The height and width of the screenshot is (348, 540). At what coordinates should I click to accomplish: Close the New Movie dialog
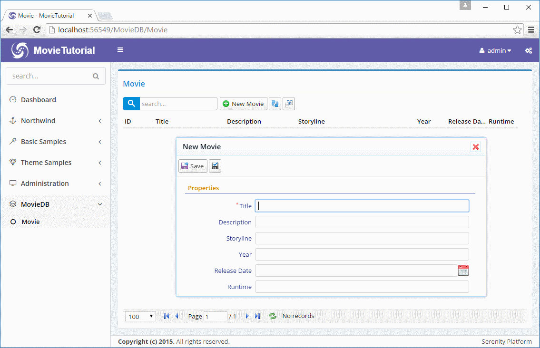[475, 147]
